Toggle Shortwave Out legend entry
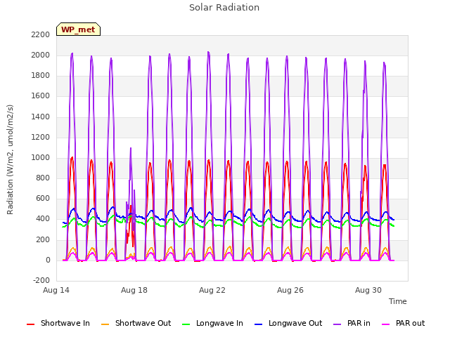This screenshot has width=450, height=337. (136, 323)
